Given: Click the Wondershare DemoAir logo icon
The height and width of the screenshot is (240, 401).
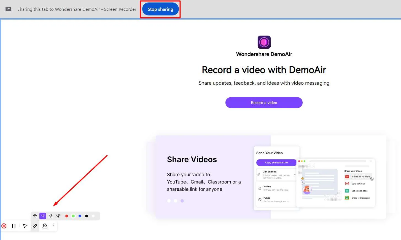Looking at the screenshot, I should pyautogui.click(x=264, y=42).
